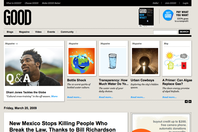Go to Events section

click(x=51, y=32)
